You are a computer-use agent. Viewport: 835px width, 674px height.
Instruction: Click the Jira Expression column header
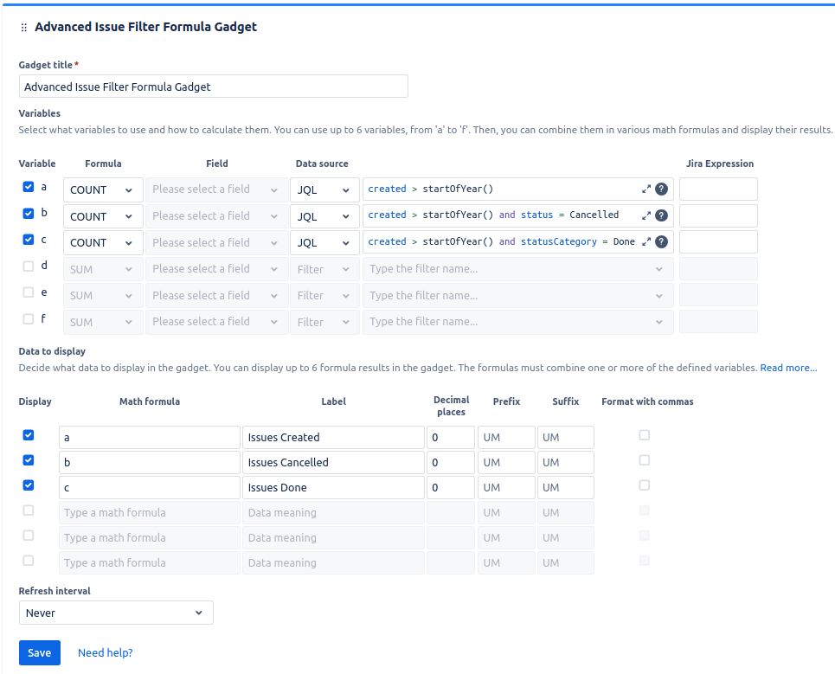coord(719,164)
